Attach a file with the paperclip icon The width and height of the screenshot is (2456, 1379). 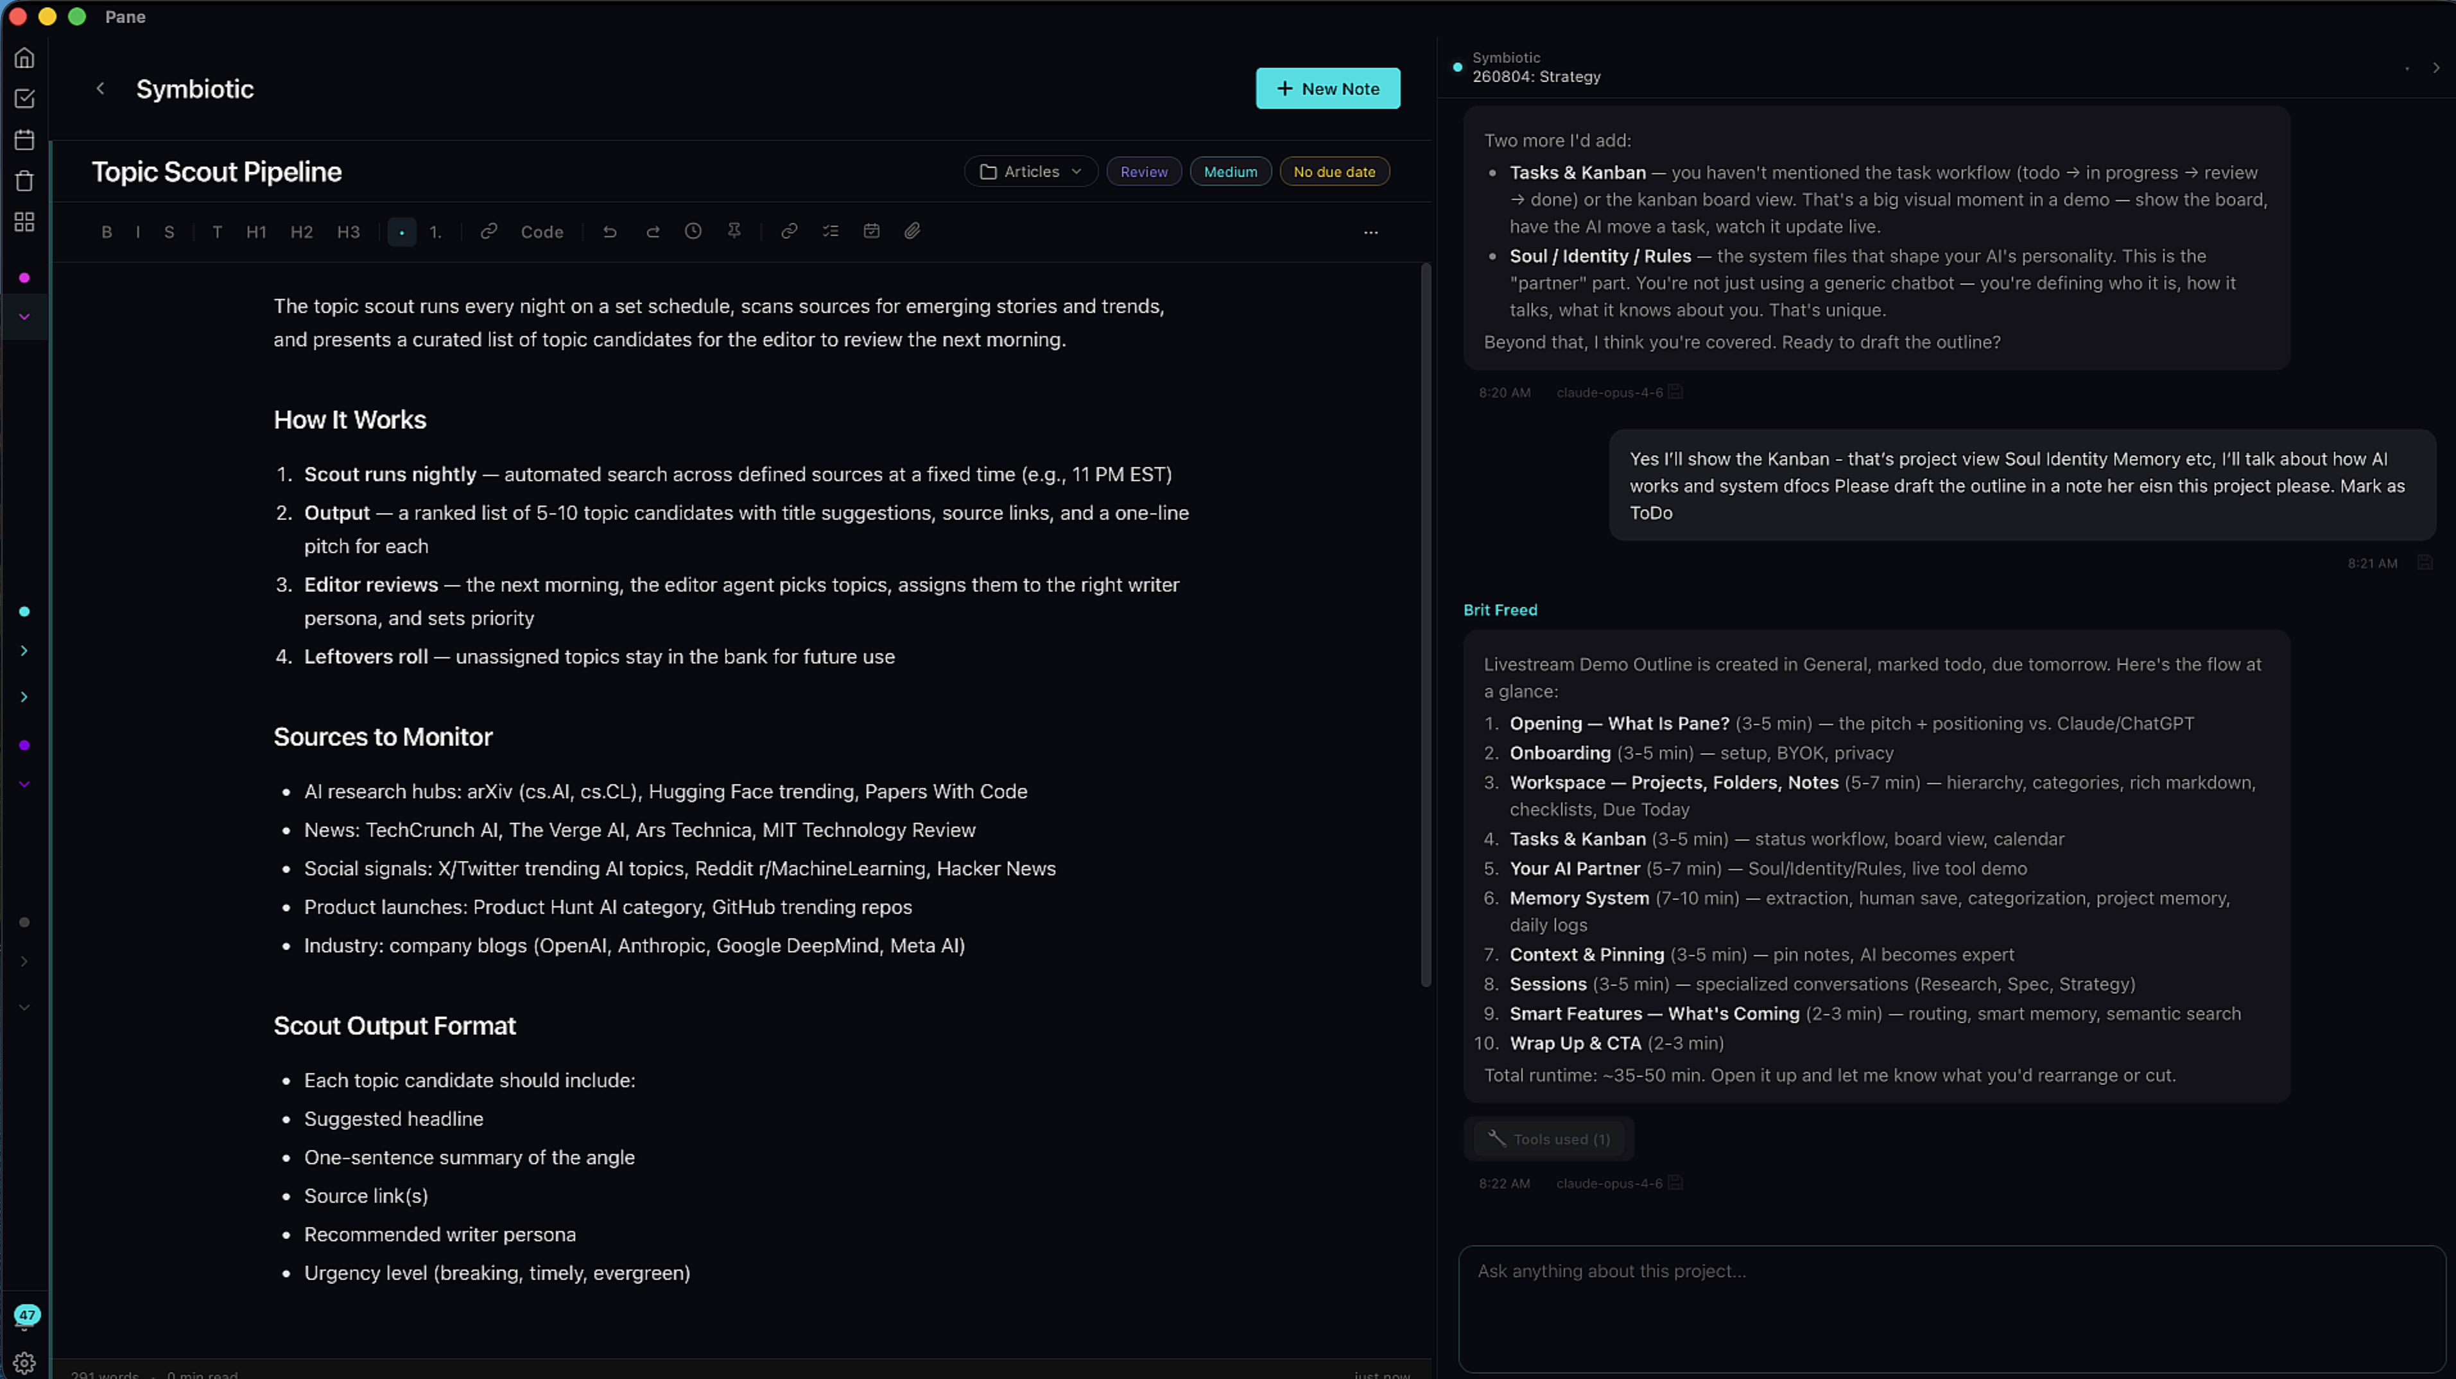point(912,232)
